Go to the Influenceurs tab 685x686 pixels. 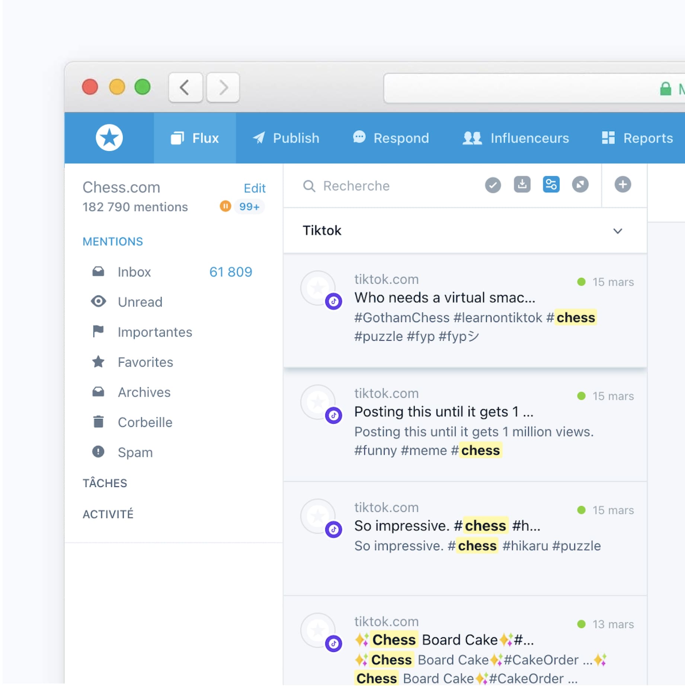point(516,138)
